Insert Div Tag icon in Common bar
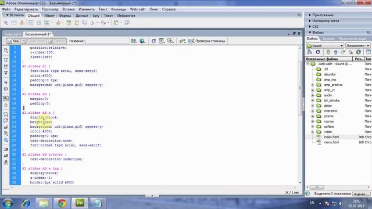The width and height of the screenshot is (372, 209). pyautogui.click(x=39, y=23)
